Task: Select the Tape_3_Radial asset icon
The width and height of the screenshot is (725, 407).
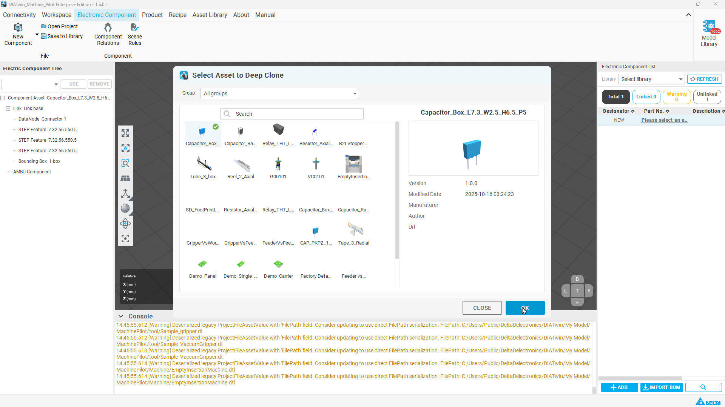Action: coord(355,230)
